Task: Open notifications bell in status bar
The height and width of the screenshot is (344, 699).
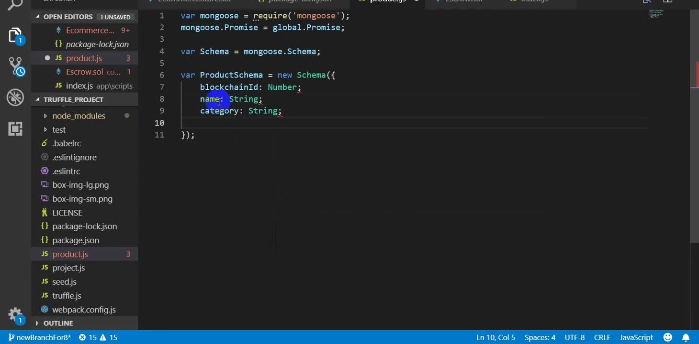Action: click(x=686, y=337)
